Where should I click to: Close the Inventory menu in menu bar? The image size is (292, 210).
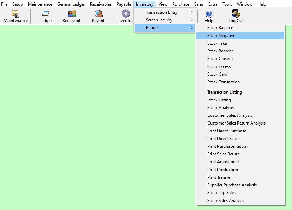tap(145, 4)
